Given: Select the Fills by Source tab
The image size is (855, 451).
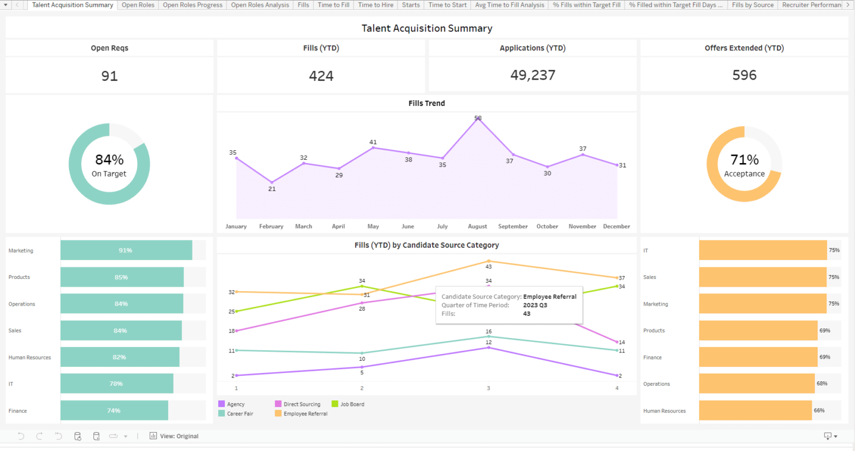Looking at the screenshot, I should [x=753, y=5].
